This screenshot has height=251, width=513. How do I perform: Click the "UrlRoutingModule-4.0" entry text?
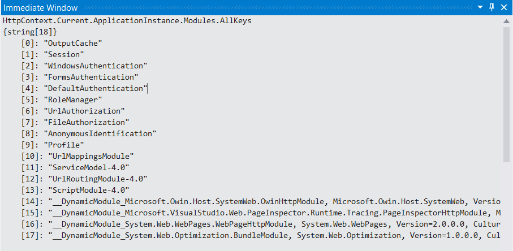tap(98, 179)
